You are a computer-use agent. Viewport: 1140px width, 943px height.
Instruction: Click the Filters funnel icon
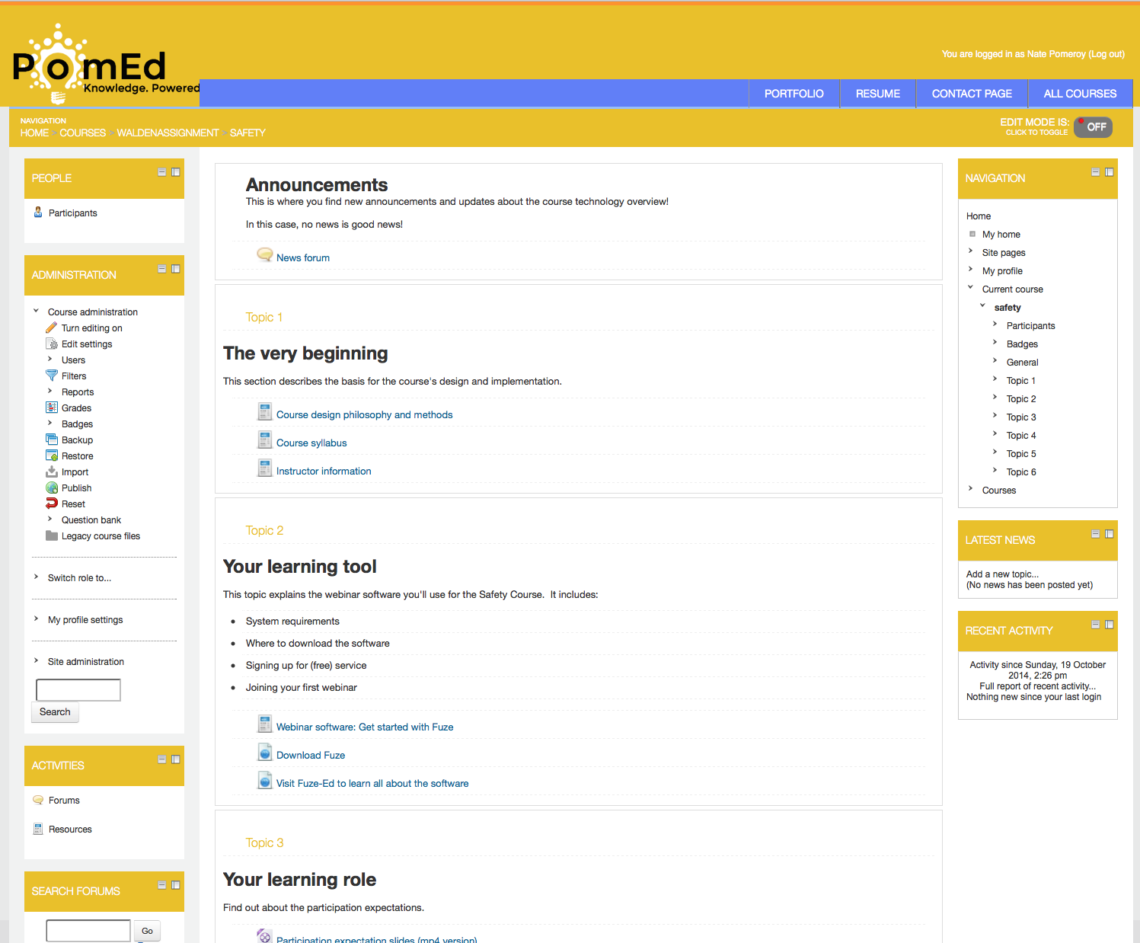pos(52,376)
